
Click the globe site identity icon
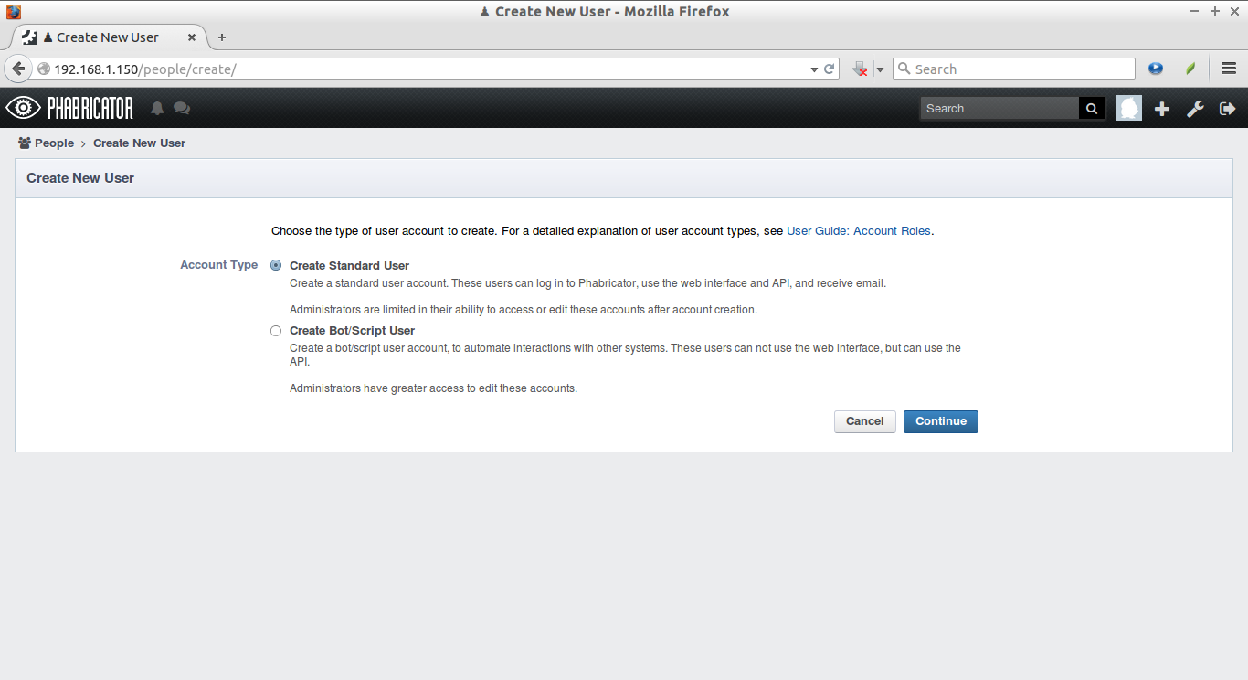click(43, 69)
